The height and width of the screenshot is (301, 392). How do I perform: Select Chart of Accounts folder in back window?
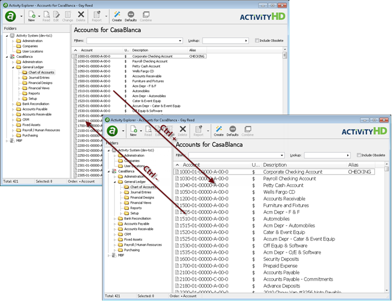pos(38,72)
